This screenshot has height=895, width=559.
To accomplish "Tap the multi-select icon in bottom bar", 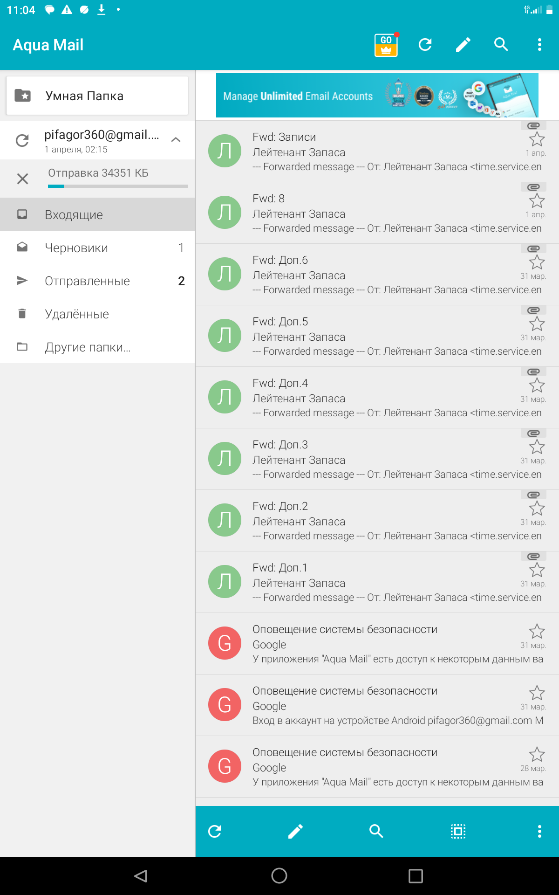I will 458,831.
